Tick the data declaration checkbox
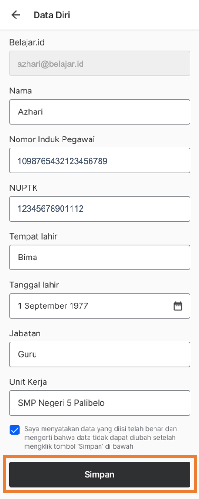The width and height of the screenshot is (199, 499). [15, 430]
